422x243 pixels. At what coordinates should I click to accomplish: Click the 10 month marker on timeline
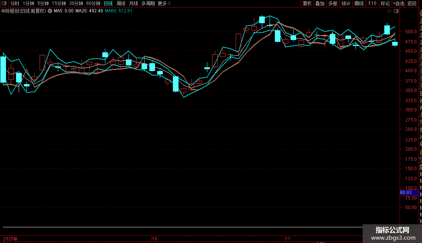pos(155,239)
